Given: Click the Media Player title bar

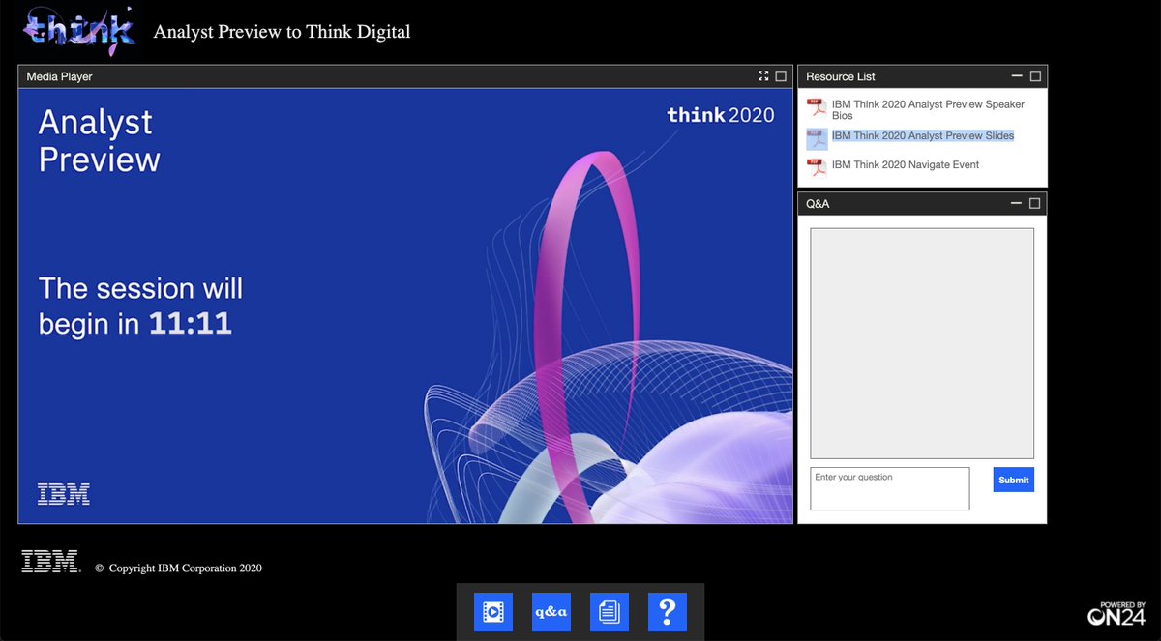Looking at the screenshot, I should tap(405, 76).
